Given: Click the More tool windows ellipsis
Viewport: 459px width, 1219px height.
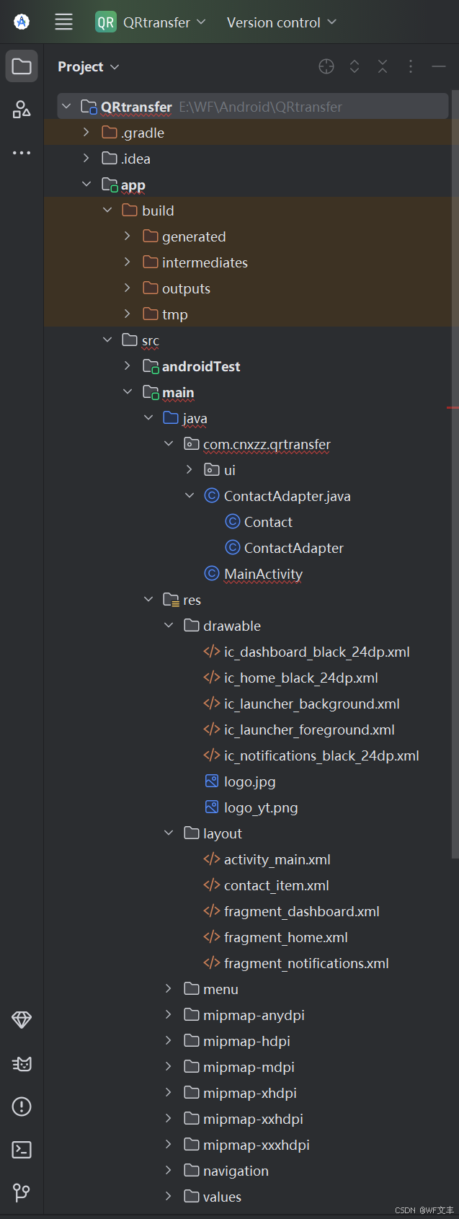Looking at the screenshot, I should [22, 153].
